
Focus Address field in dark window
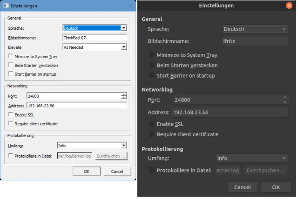pos(230,113)
